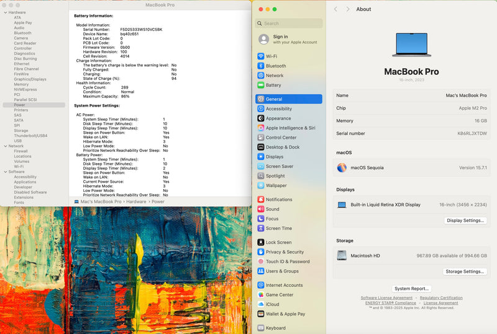Viewport: 497px width, 334px height.
Task: Select Storage under the Hardware list
Action: [21, 131]
